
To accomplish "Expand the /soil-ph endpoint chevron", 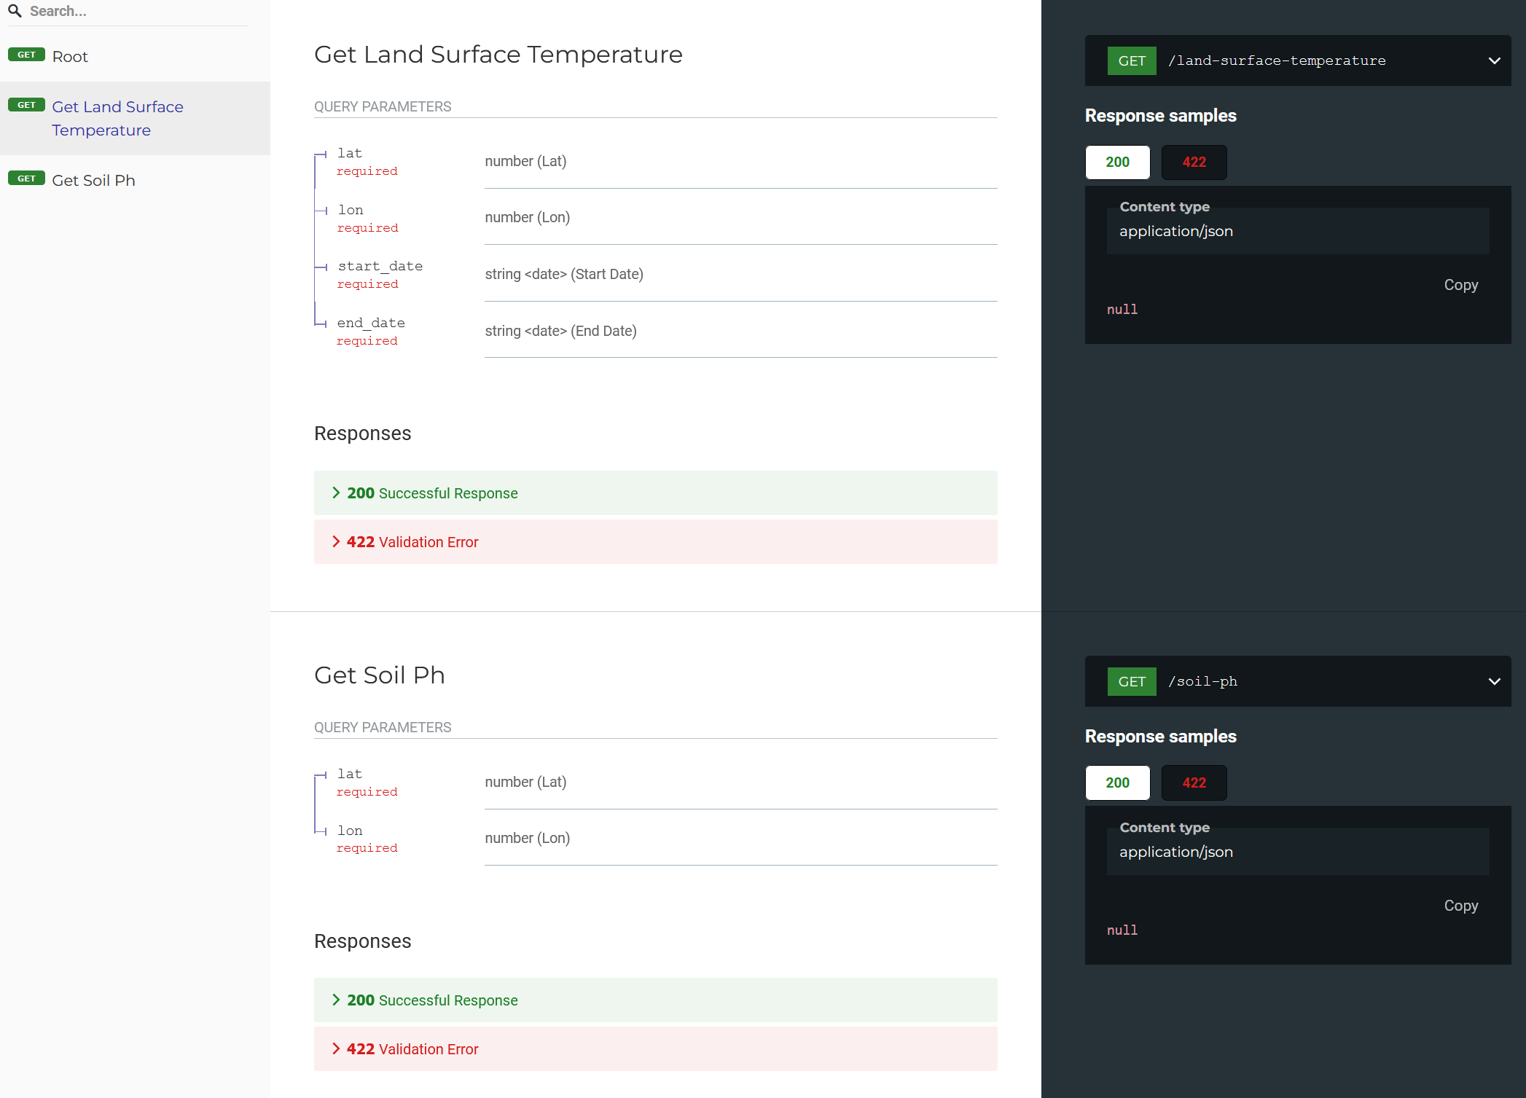I will [1494, 682].
